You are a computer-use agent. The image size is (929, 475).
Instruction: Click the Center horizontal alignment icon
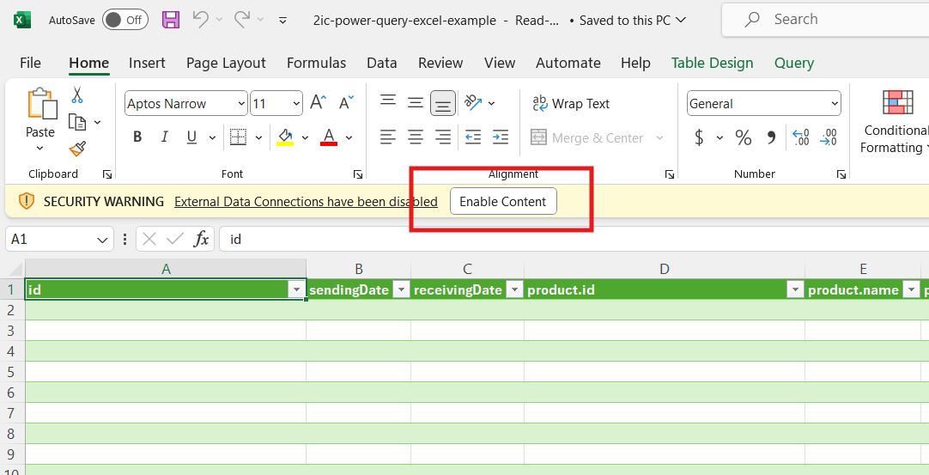[416, 137]
